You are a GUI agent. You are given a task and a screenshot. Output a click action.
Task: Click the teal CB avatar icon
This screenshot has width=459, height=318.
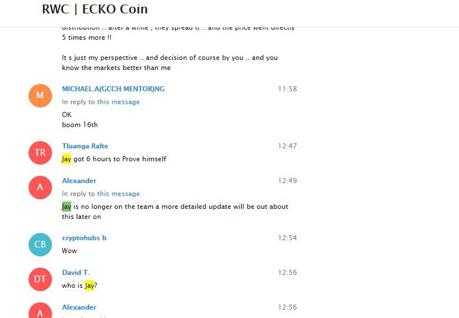click(x=40, y=245)
